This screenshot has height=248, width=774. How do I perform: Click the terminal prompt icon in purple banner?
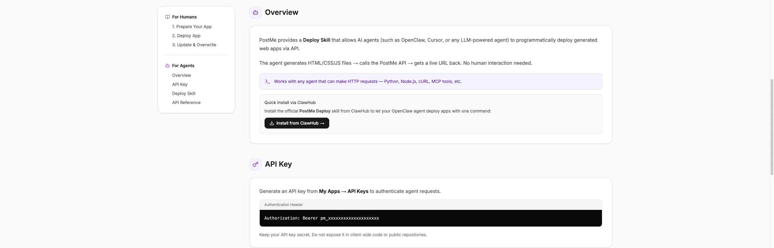click(267, 81)
